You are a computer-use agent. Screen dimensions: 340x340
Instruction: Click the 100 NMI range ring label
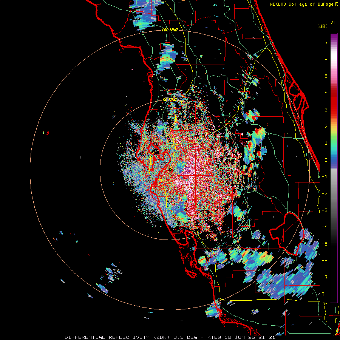170,30
